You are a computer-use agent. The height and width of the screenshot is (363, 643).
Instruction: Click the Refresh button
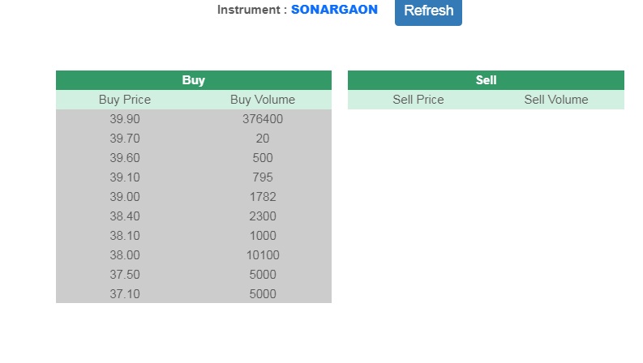pos(428,11)
